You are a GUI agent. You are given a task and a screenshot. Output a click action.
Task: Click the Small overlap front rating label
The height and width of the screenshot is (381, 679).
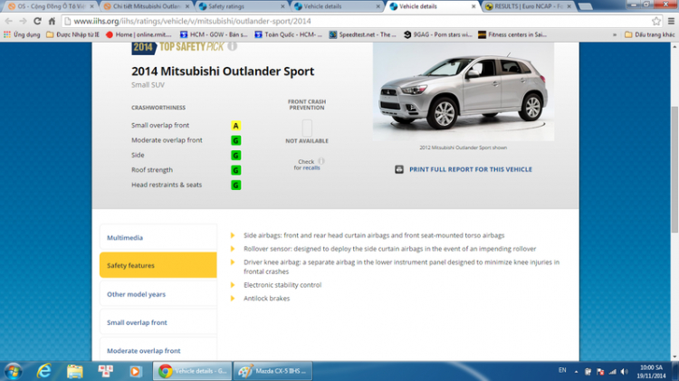pyautogui.click(x=160, y=125)
